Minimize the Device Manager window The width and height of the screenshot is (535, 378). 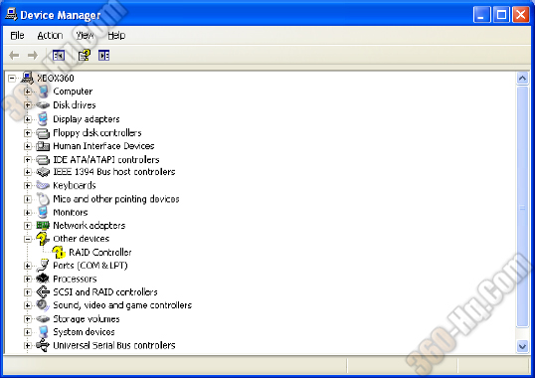pyautogui.click(x=481, y=15)
